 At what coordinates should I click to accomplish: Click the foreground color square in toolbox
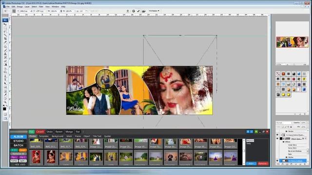[4, 109]
